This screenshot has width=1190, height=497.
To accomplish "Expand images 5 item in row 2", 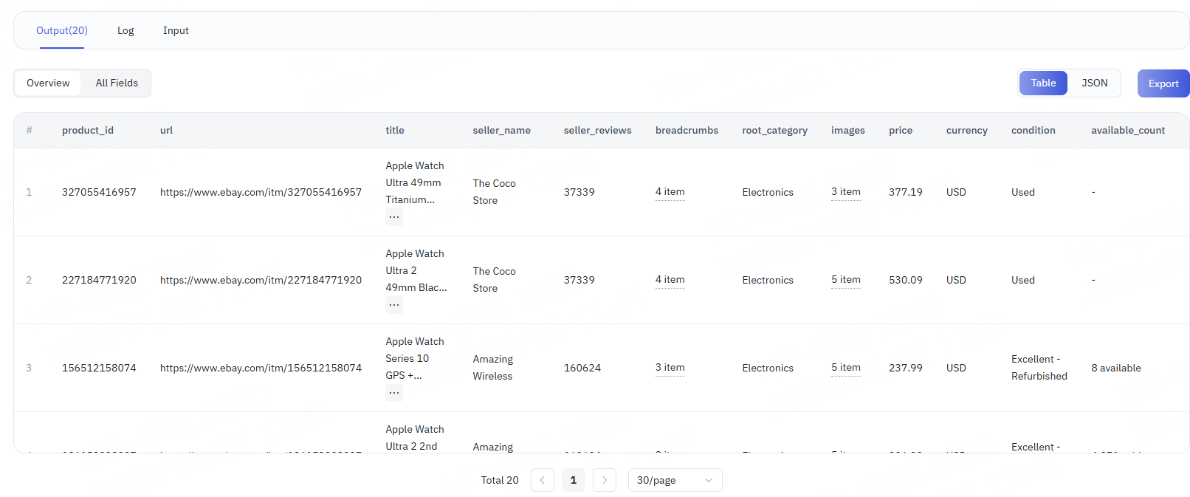I will [845, 280].
